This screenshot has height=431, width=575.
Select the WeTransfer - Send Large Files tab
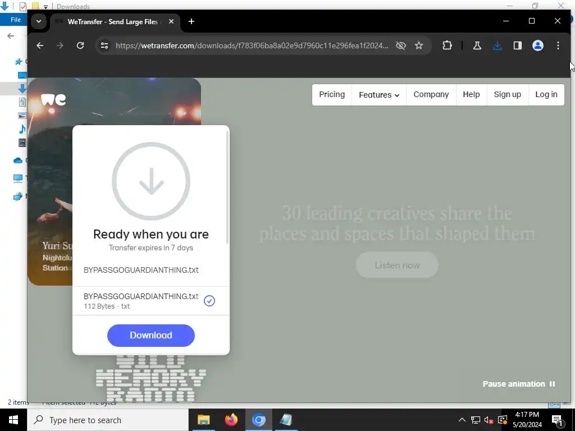click(x=115, y=22)
